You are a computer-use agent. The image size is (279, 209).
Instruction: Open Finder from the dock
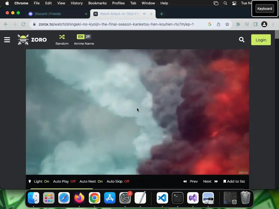point(34,198)
